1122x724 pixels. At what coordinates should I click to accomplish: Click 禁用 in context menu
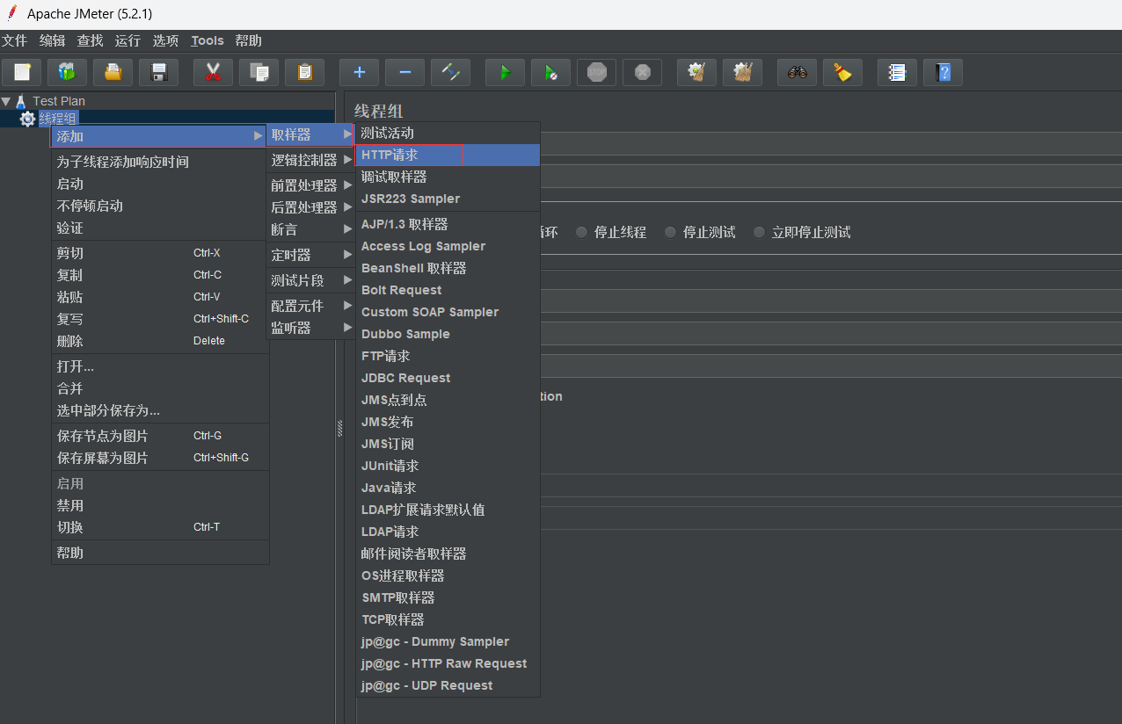tap(159, 505)
